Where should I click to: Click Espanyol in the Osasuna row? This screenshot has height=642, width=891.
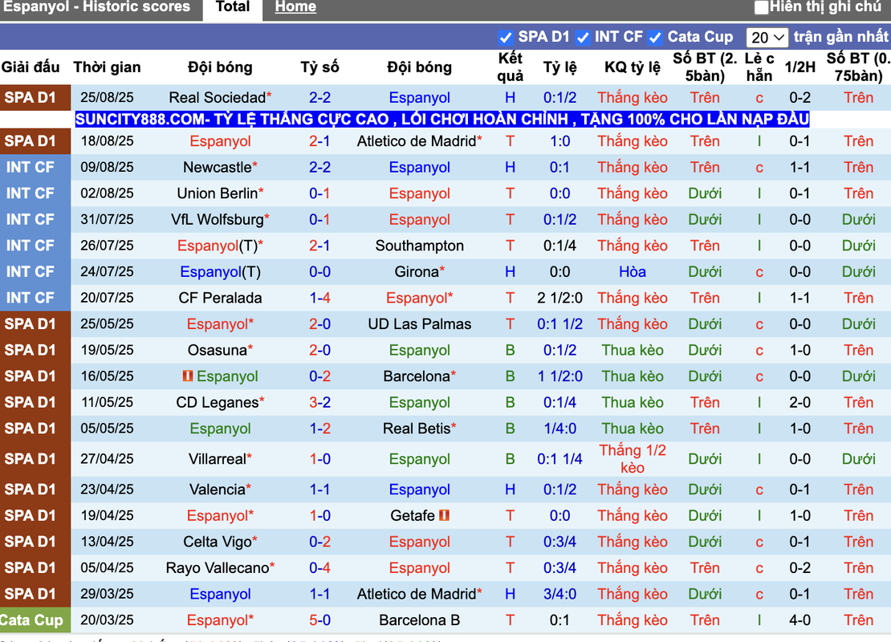[x=419, y=350]
